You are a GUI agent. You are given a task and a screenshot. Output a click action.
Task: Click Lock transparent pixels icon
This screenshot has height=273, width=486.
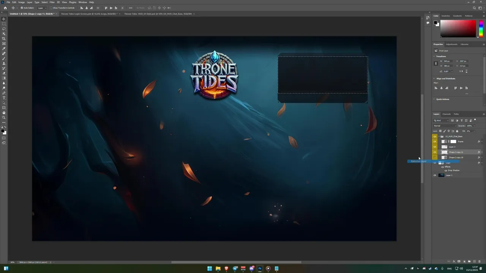pyautogui.click(x=440, y=131)
